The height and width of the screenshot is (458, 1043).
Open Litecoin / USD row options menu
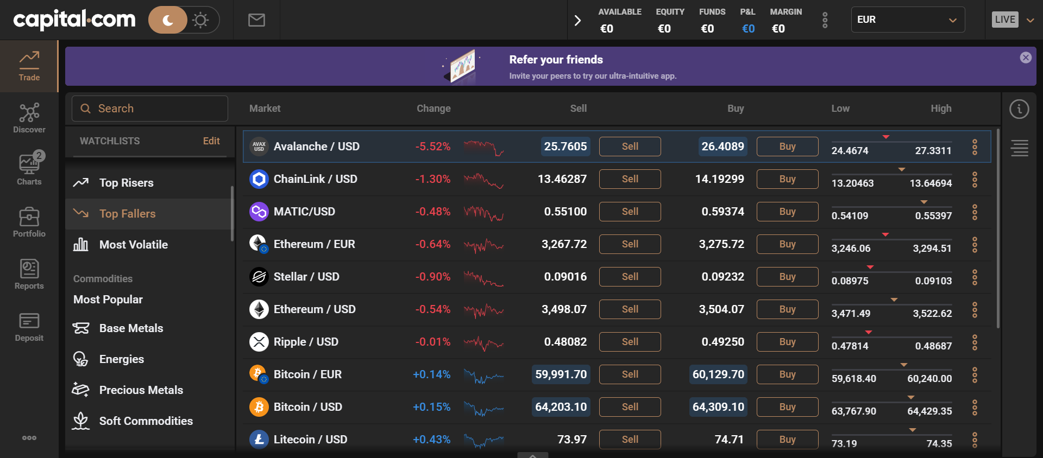[x=975, y=440]
